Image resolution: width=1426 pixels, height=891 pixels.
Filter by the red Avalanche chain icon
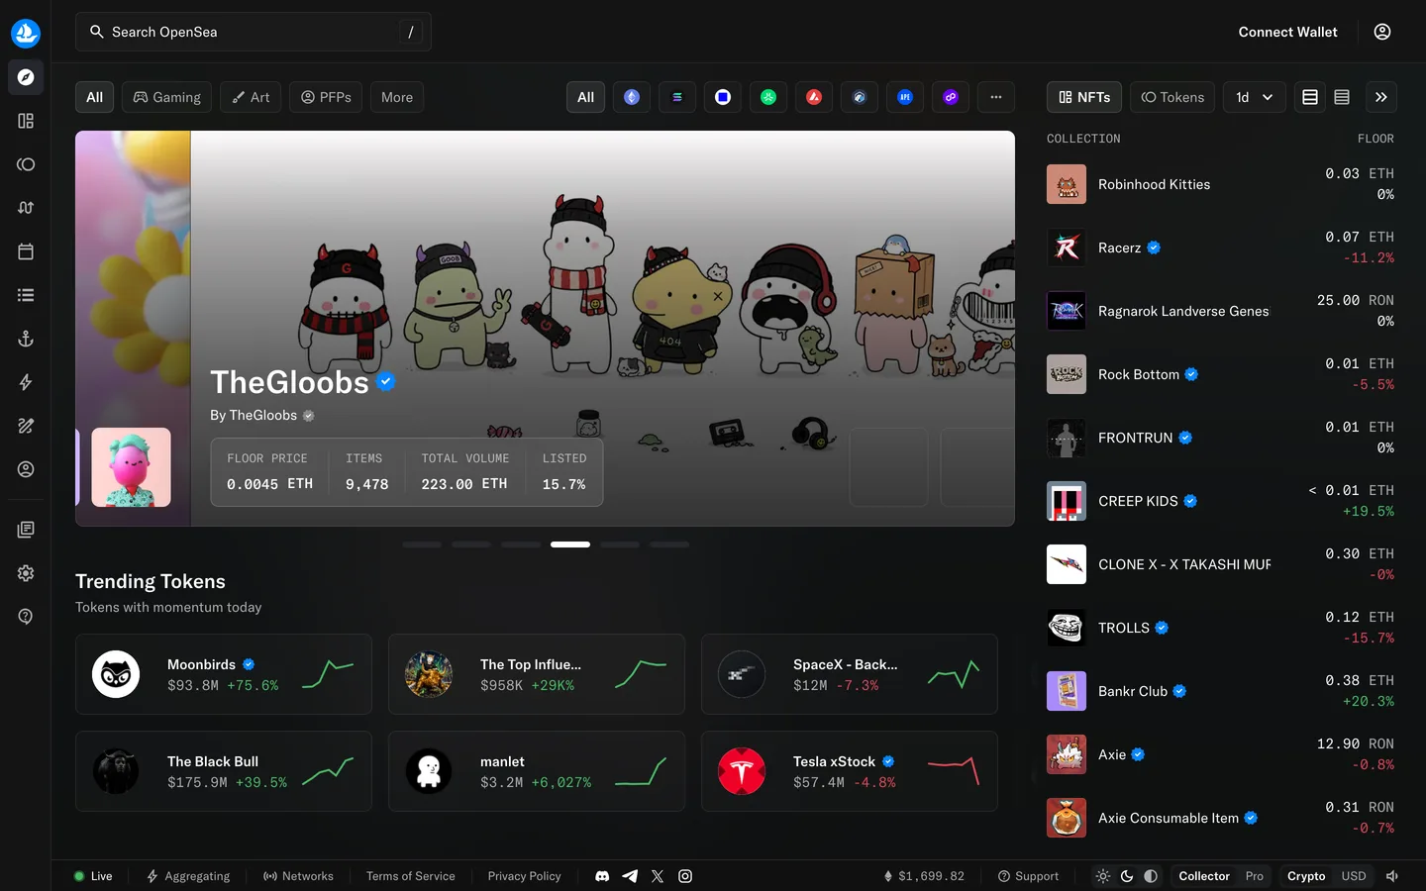[x=814, y=97]
